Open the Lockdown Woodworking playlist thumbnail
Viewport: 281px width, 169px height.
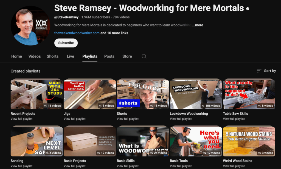pyautogui.click(x=196, y=94)
